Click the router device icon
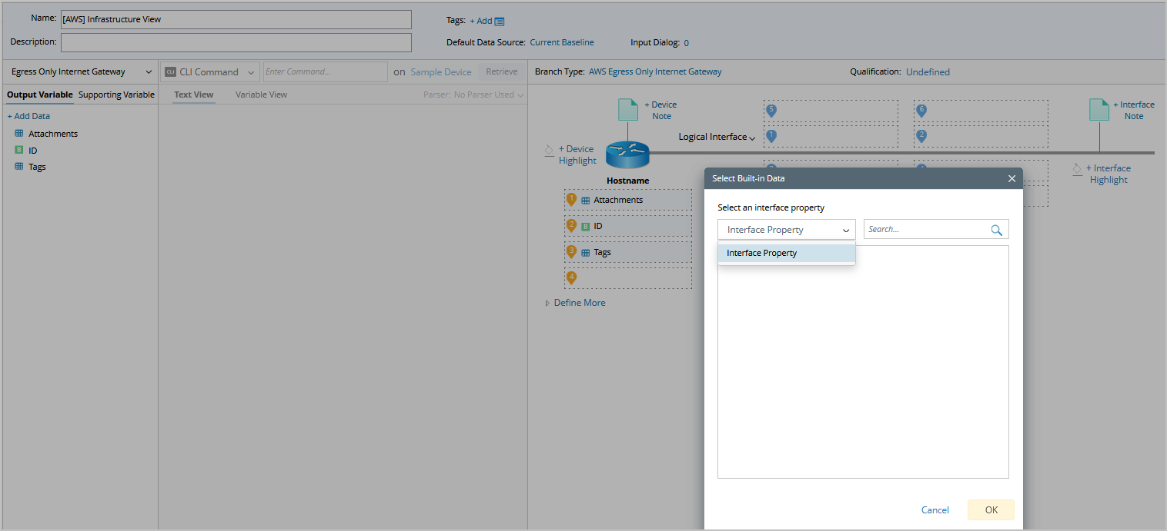 pos(627,154)
